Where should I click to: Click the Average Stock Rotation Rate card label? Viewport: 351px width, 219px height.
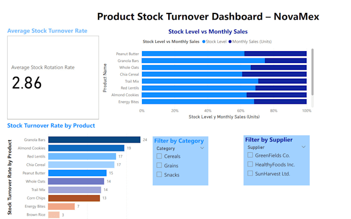pos(43,67)
